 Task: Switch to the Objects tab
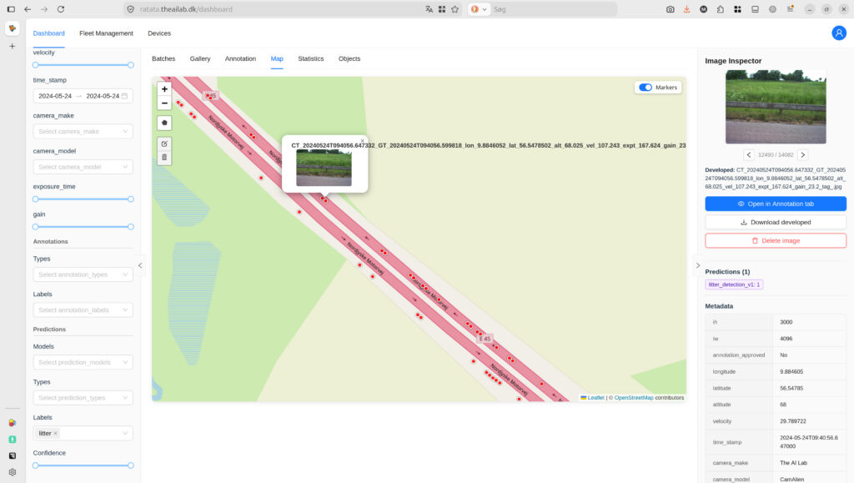pyautogui.click(x=349, y=58)
